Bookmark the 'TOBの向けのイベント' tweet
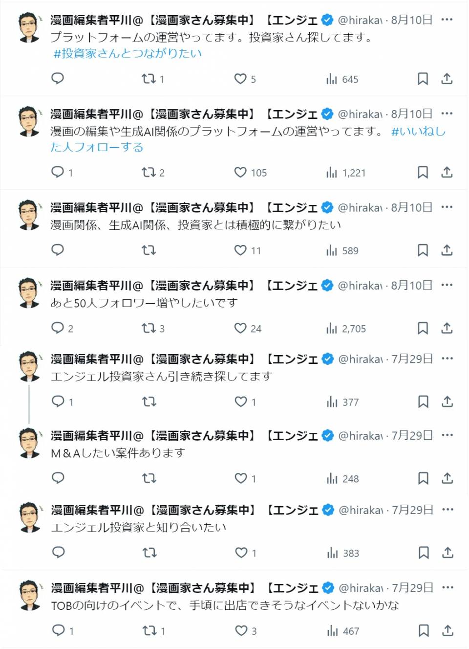Viewport: 469px width, 649px height. click(424, 630)
